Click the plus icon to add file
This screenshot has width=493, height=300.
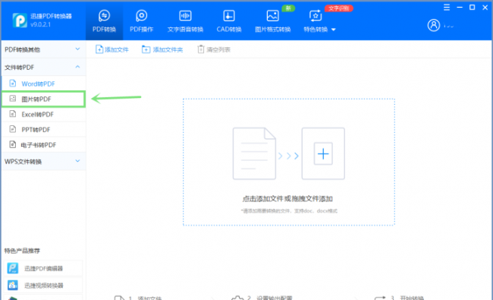pos(323,153)
